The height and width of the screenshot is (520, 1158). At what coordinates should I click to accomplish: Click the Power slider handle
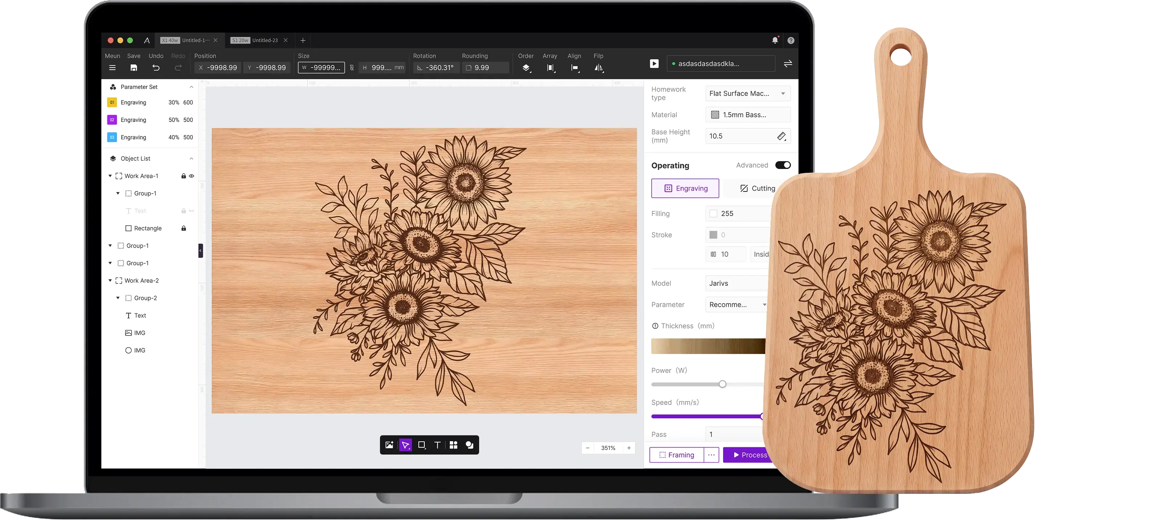click(722, 384)
